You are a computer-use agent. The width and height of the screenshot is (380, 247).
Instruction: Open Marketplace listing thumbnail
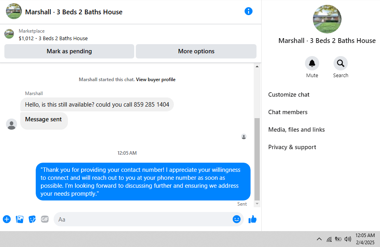(x=9, y=34)
